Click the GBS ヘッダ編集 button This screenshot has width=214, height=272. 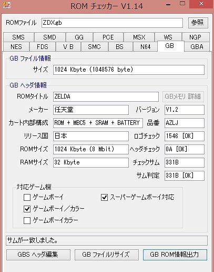click(x=38, y=255)
